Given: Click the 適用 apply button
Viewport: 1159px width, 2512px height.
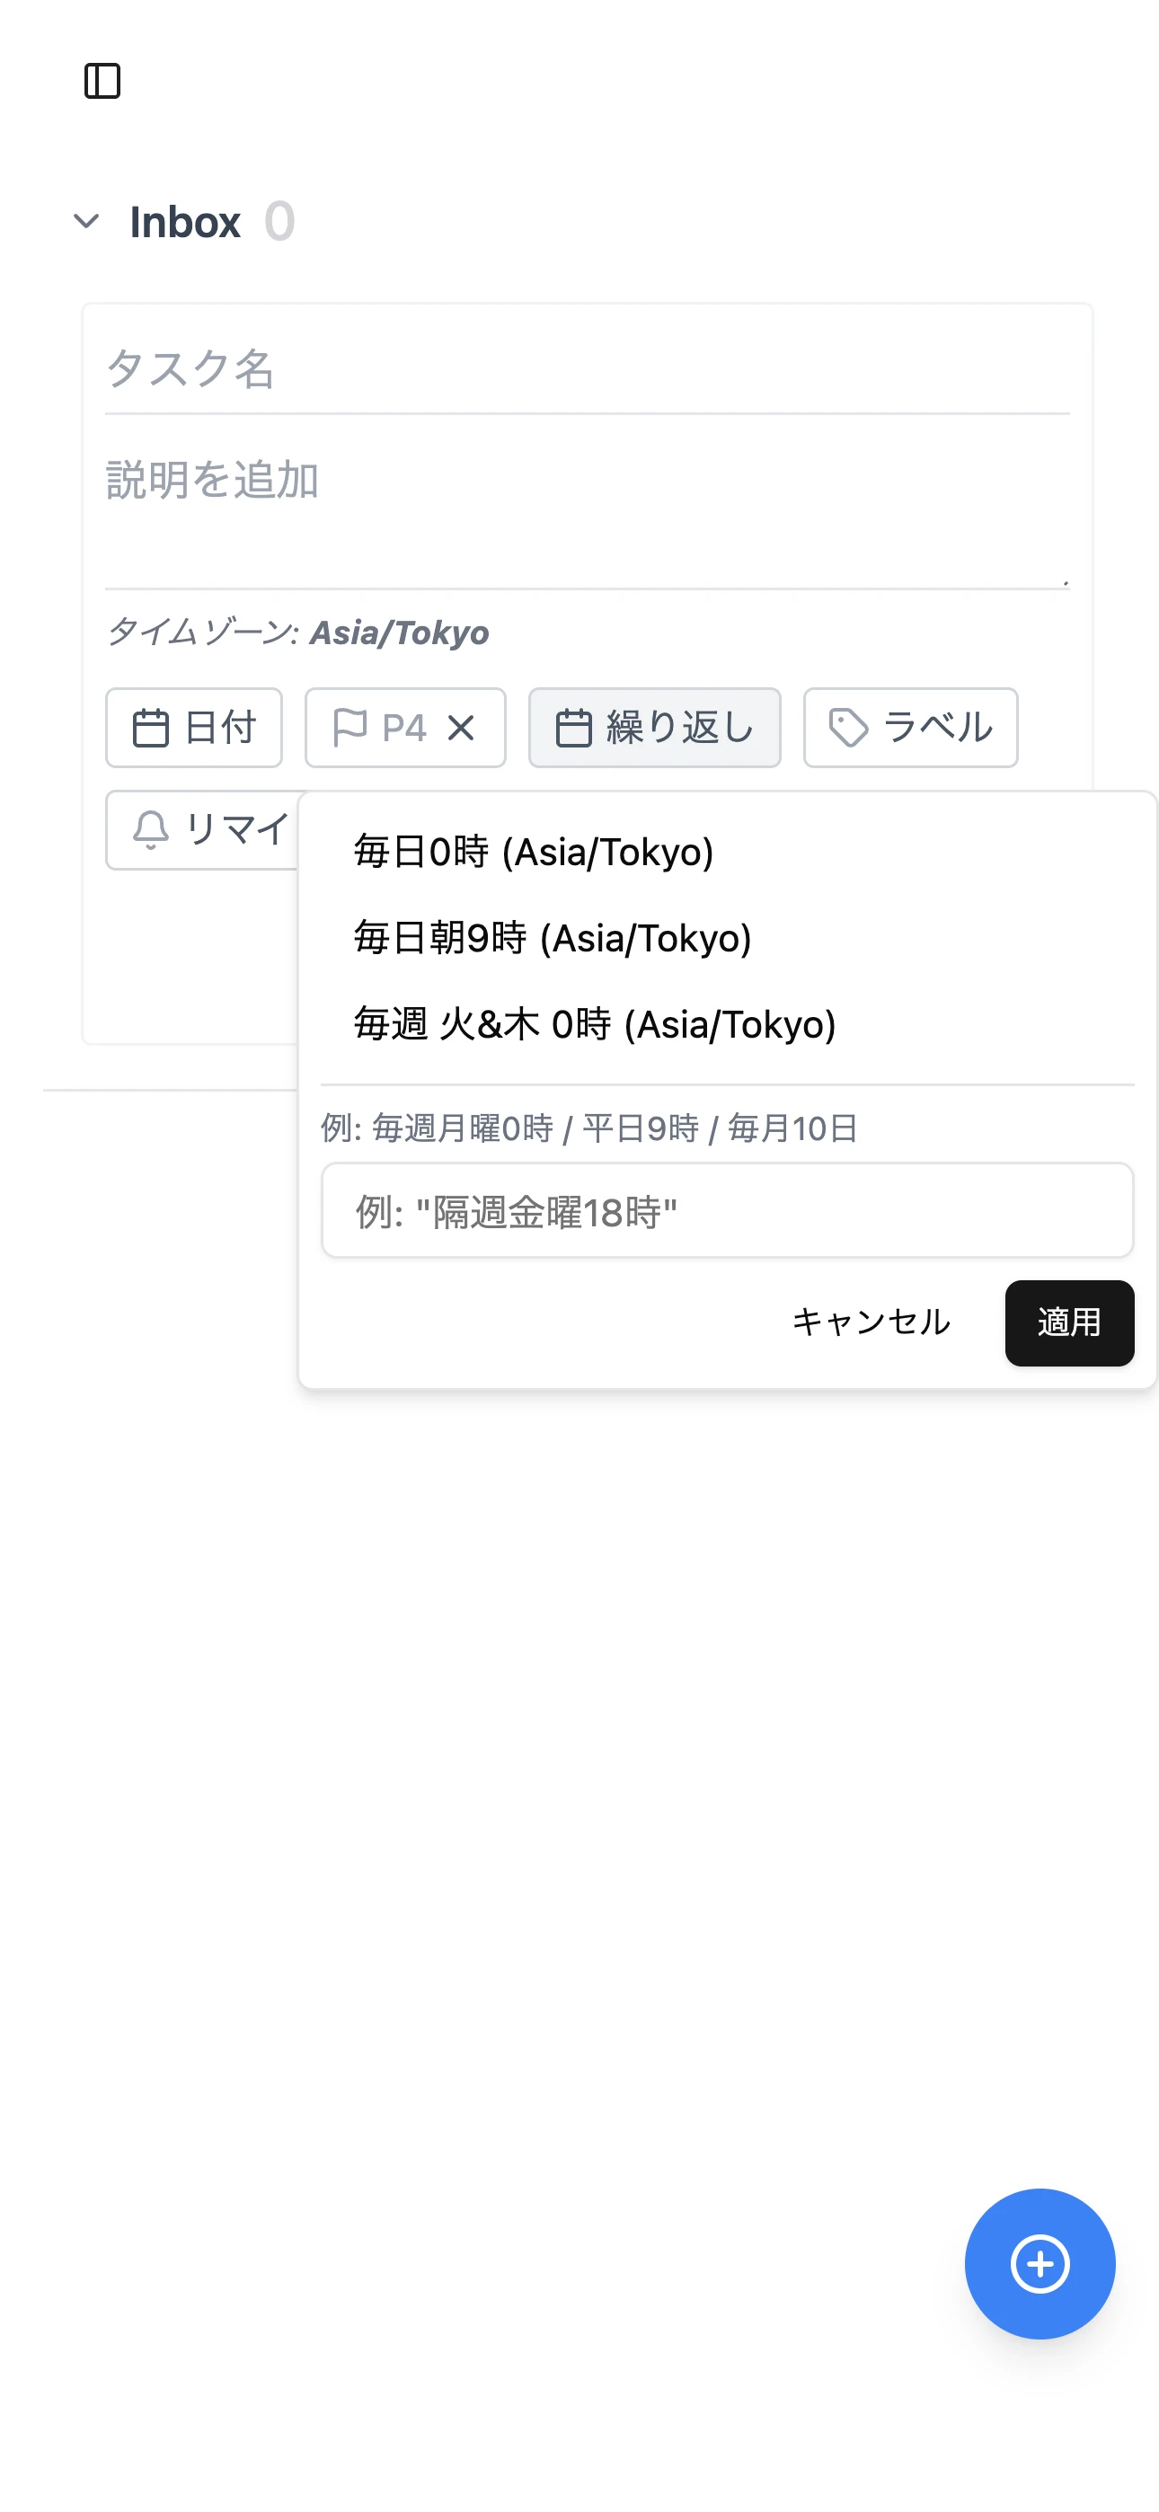Looking at the screenshot, I should click(x=1068, y=1322).
